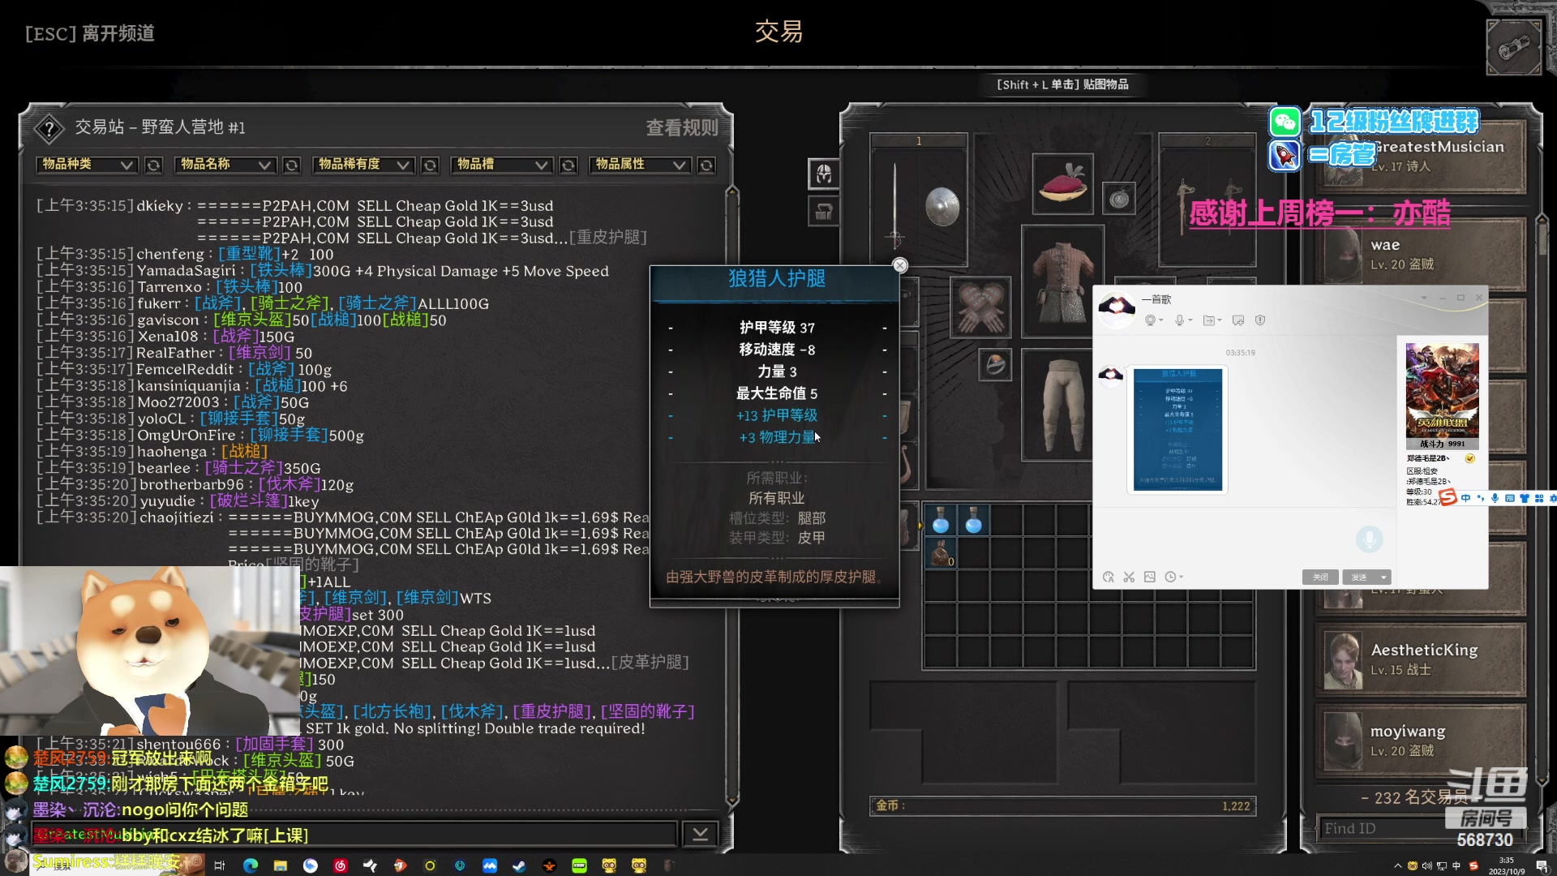Open the equipment helmet tab icon

pyautogui.click(x=824, y=174)
